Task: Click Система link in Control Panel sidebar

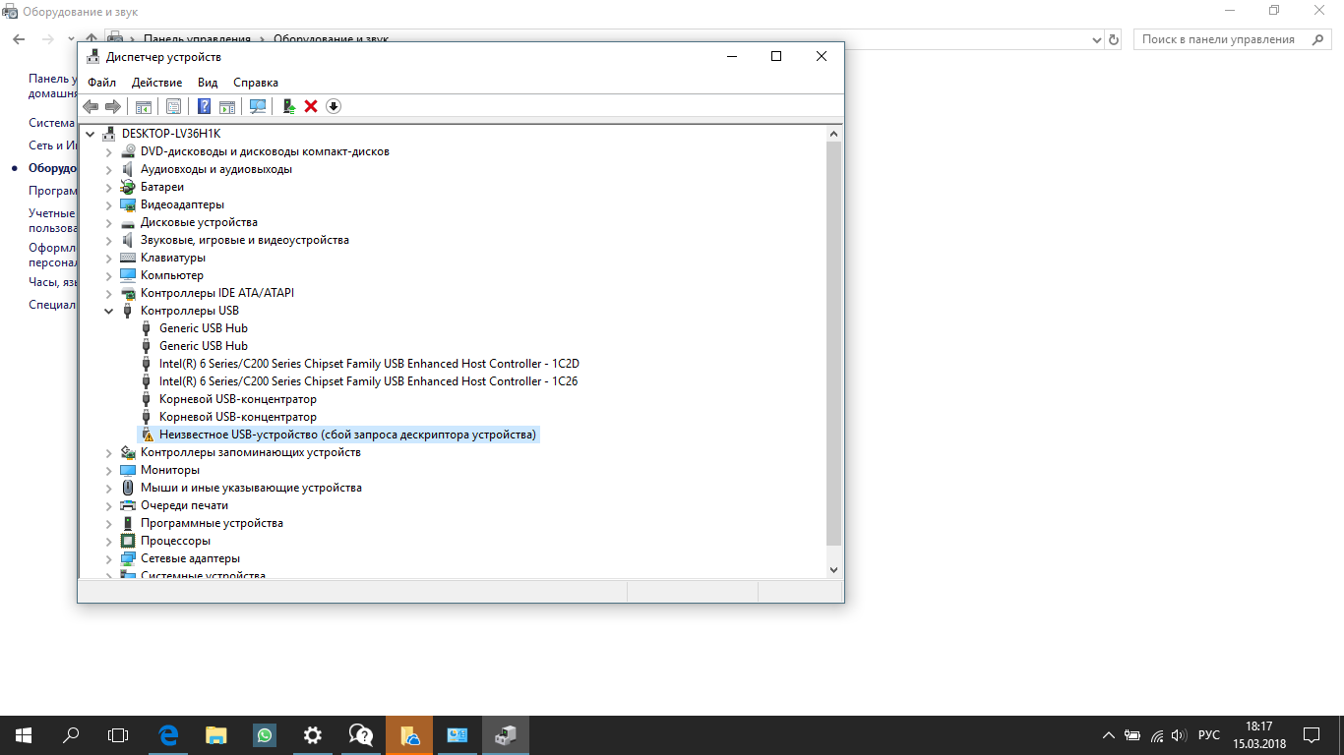Action: click(51, 123)
